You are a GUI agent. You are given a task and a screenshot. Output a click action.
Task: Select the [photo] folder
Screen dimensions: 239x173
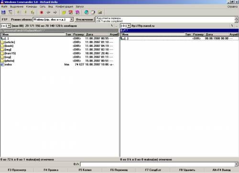tap(59, 61)
